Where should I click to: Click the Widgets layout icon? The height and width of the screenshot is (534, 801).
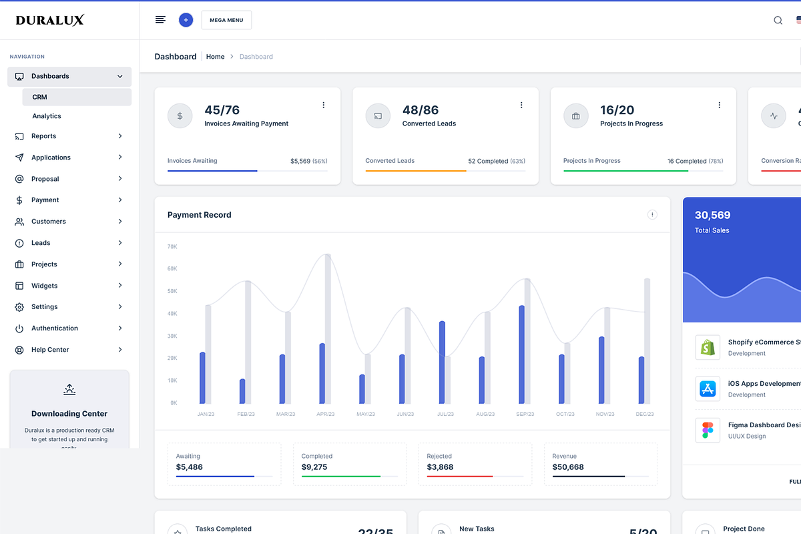19,286
